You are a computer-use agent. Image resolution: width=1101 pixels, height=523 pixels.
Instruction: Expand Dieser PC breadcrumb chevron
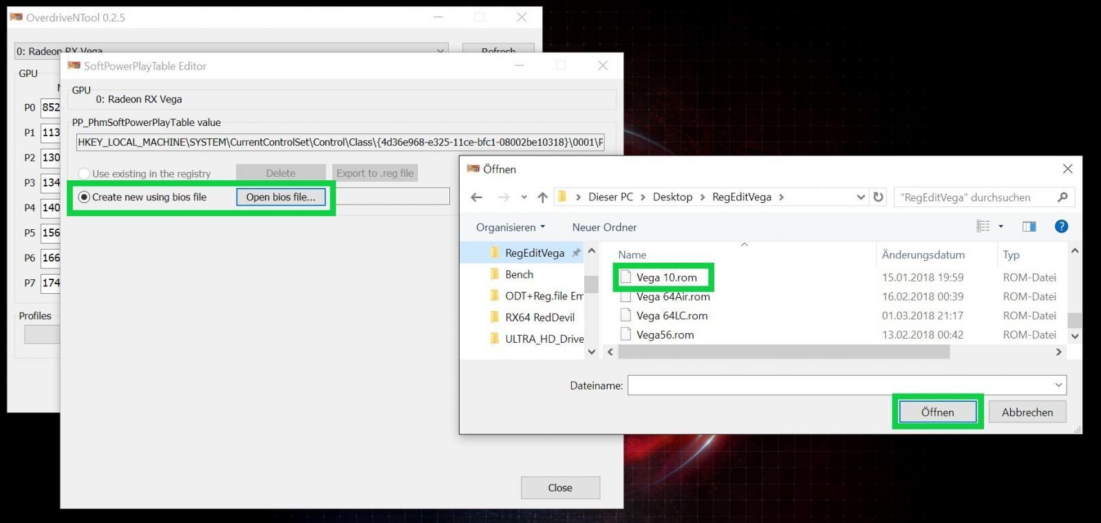click(643, 198)
